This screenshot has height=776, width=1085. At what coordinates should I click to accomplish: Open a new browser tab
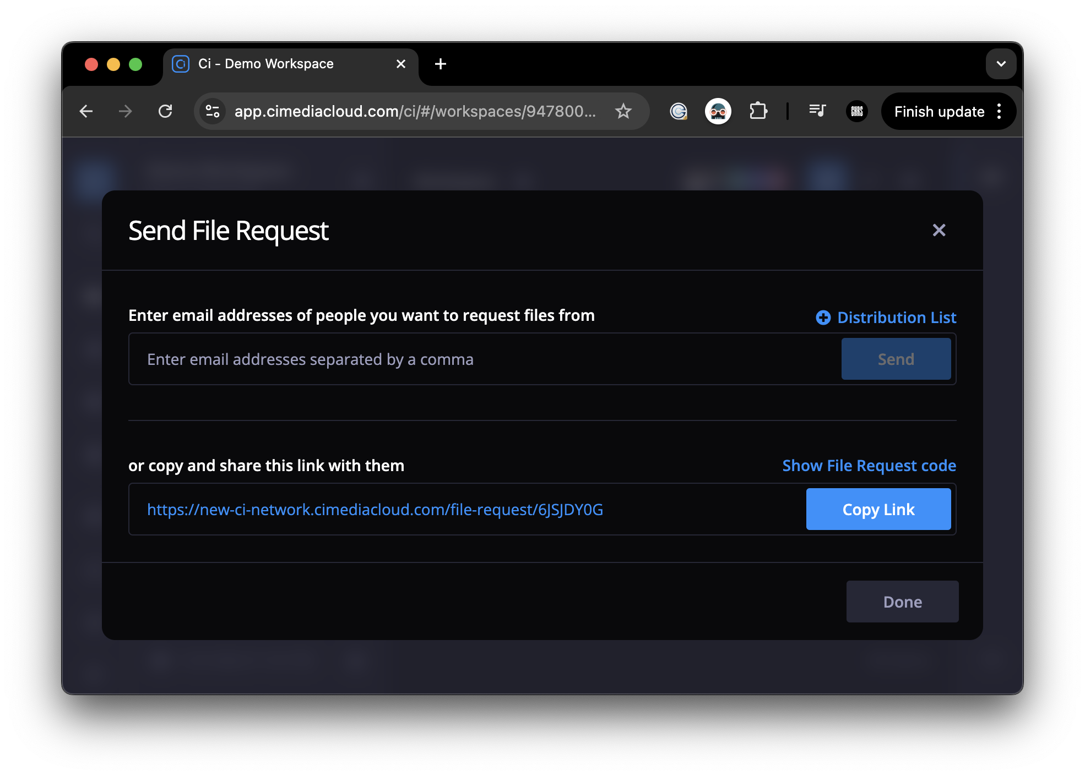point(440,64)
